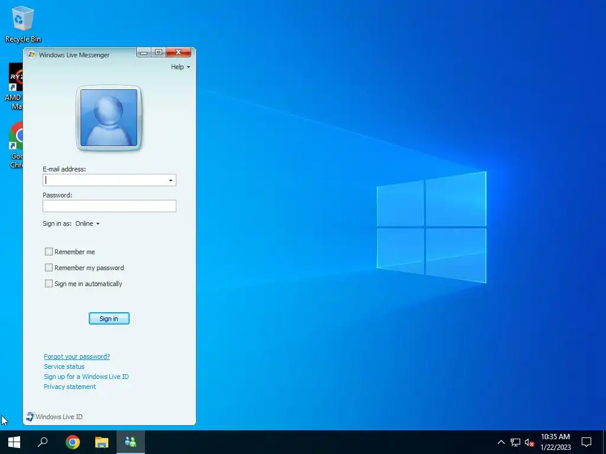Enable the Remember me checkbox

point(49,252)
